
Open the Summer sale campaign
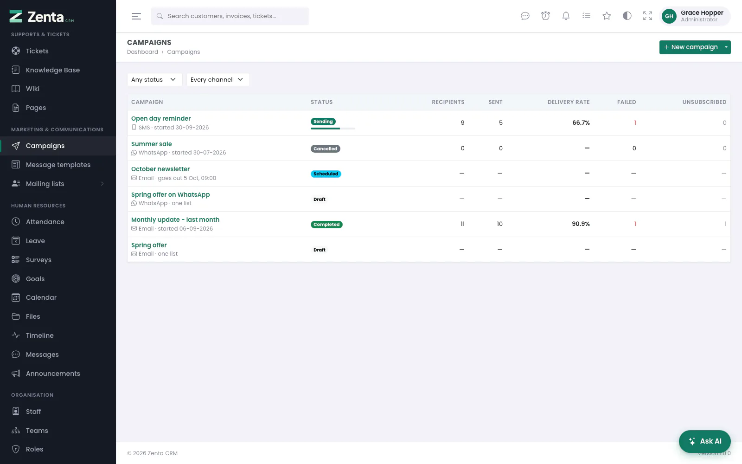[151, 144]
